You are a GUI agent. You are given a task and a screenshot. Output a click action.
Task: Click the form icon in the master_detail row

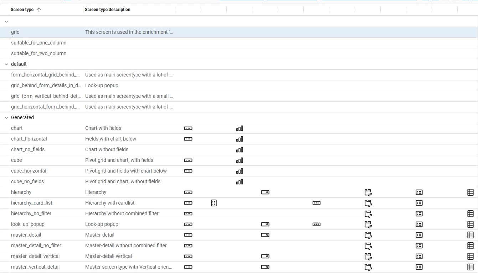(x=419, y=235)
